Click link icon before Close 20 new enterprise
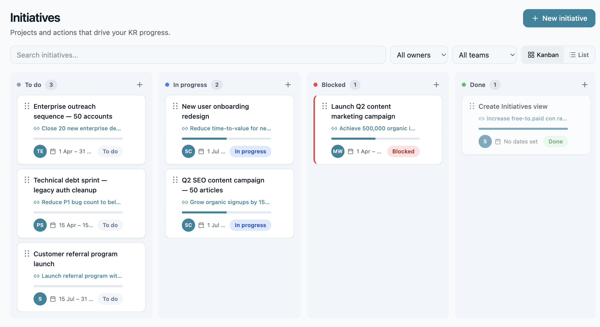600x327 pixels. pyautogui.click(x=37, y=129)
